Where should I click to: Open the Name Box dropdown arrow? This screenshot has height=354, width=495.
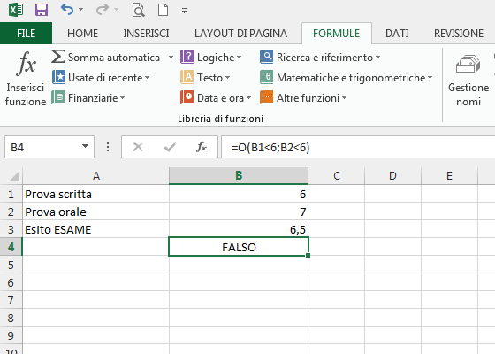click(x=85, y=146)
